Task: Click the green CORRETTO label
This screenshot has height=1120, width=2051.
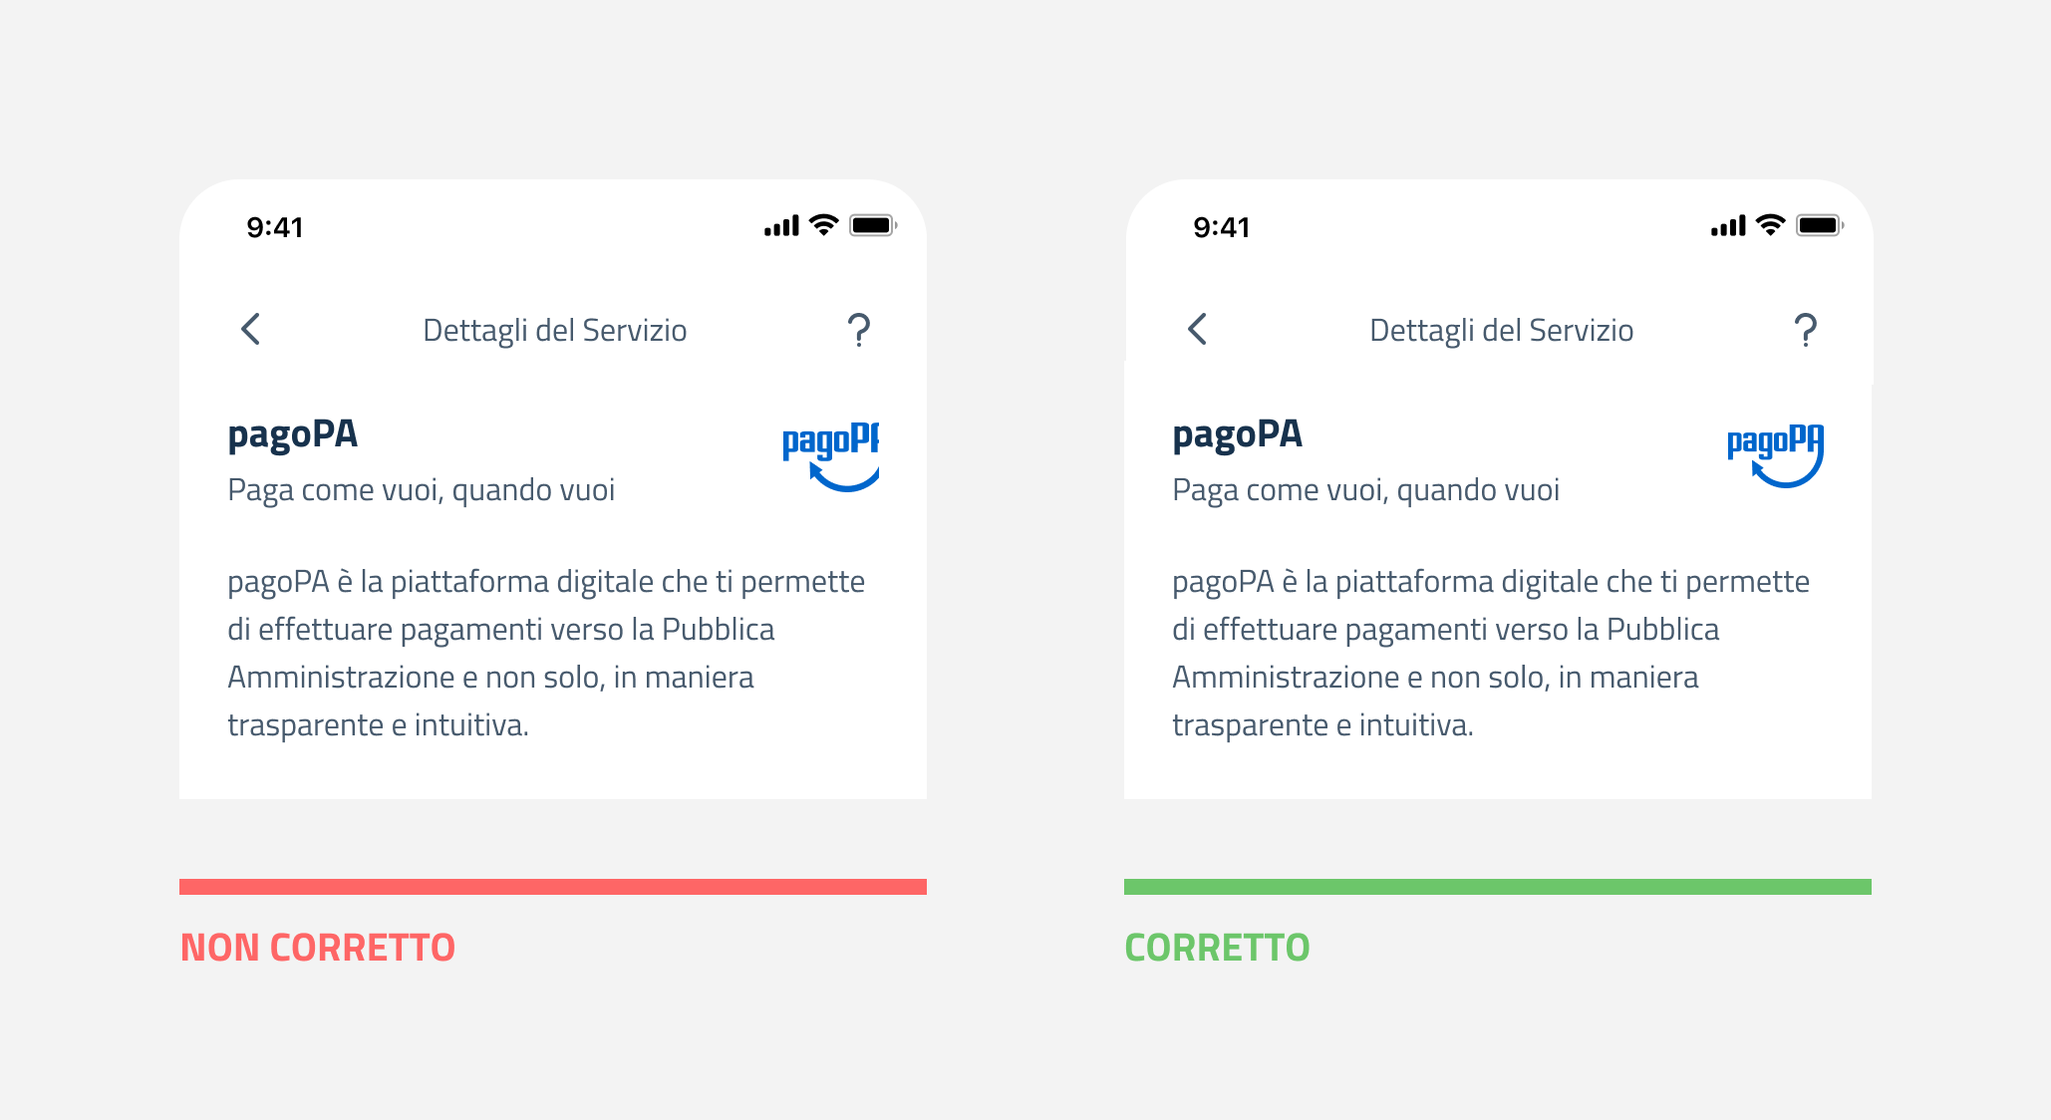Action: coord(1217,948)
